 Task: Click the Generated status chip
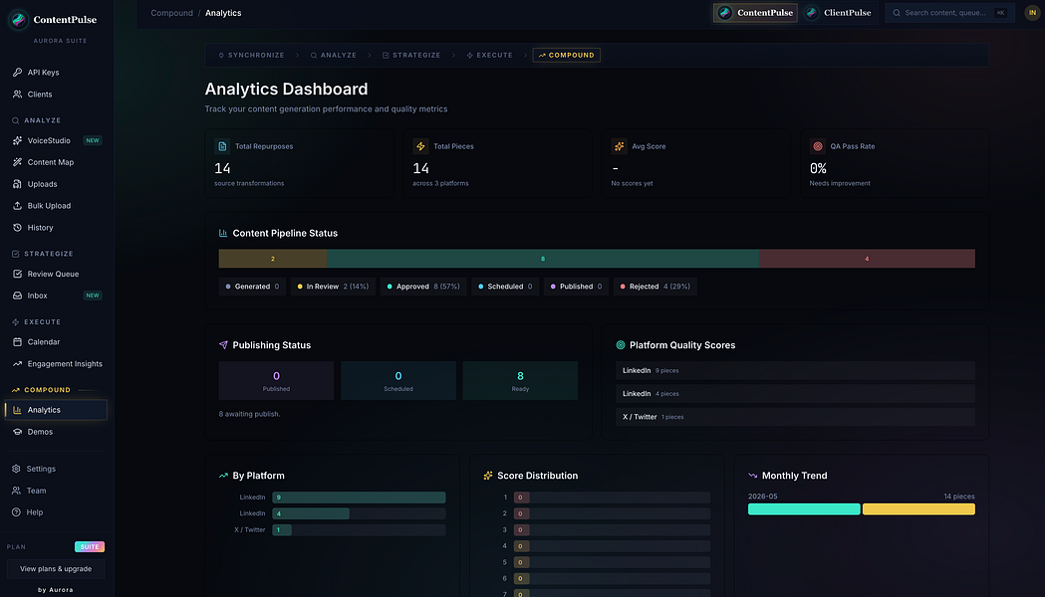coord(253,287)
